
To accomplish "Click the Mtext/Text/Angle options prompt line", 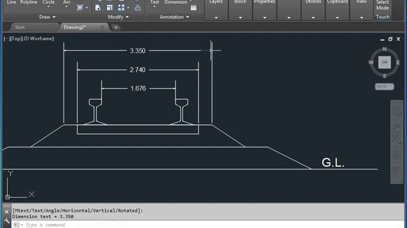I will 78,211.
